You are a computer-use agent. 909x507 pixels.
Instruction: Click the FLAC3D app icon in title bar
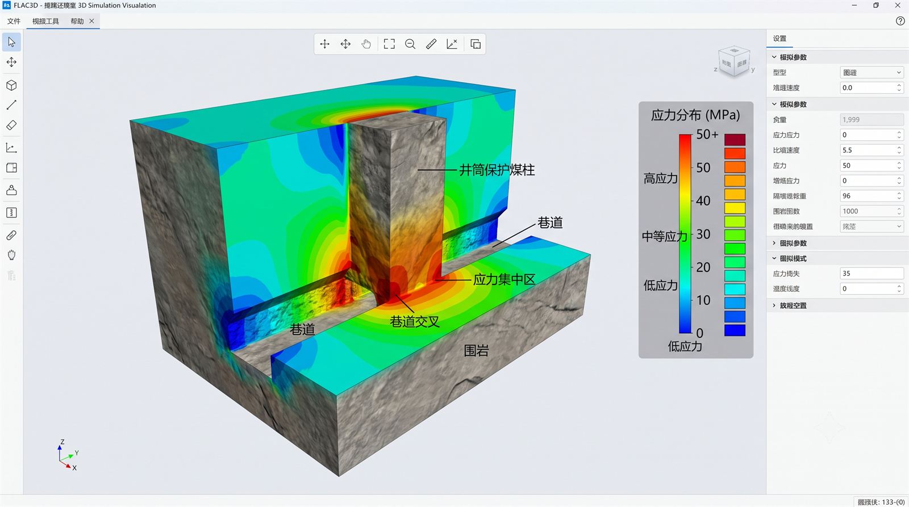pyautogui.click(x=6, y=5)
